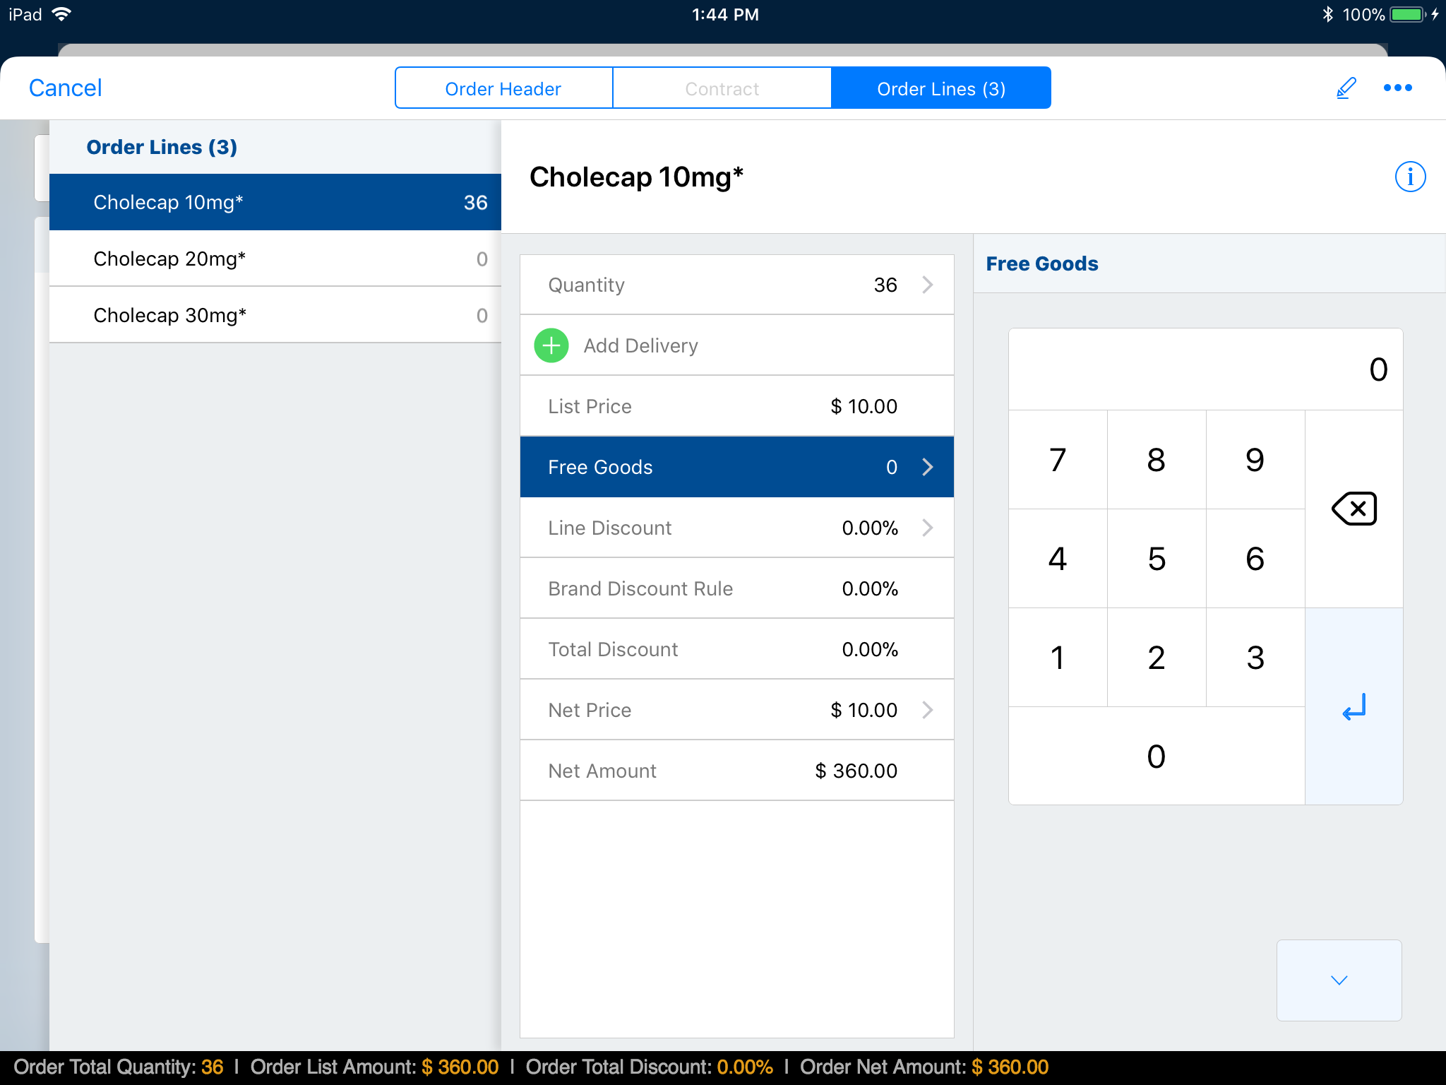Expand the Line Discount row

(x=928, y=528)
